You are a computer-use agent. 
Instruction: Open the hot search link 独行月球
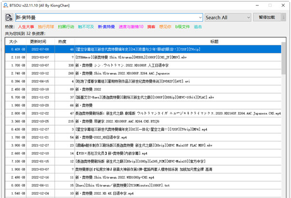[46, 27]
